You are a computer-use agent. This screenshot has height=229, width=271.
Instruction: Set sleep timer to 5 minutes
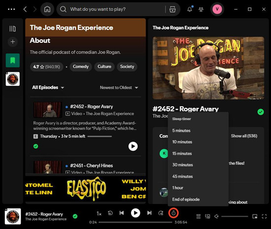(x=198, y=131)
